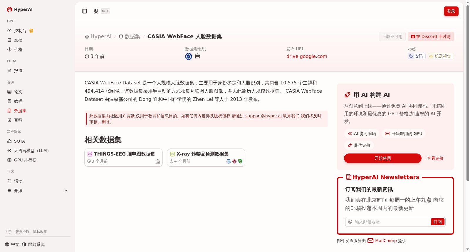Click the MailChimp link
The height and width of the screenshot is (252, 470).
[386, 241]
